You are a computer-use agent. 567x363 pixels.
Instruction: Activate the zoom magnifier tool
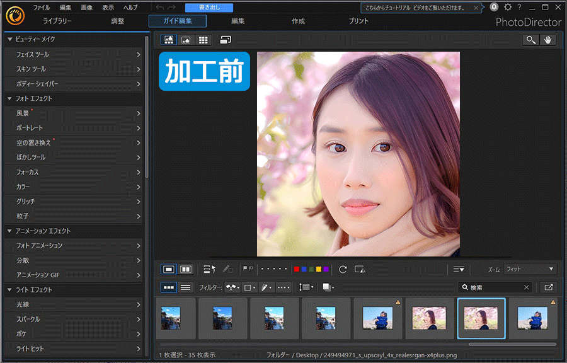click(x=530, y=39)
